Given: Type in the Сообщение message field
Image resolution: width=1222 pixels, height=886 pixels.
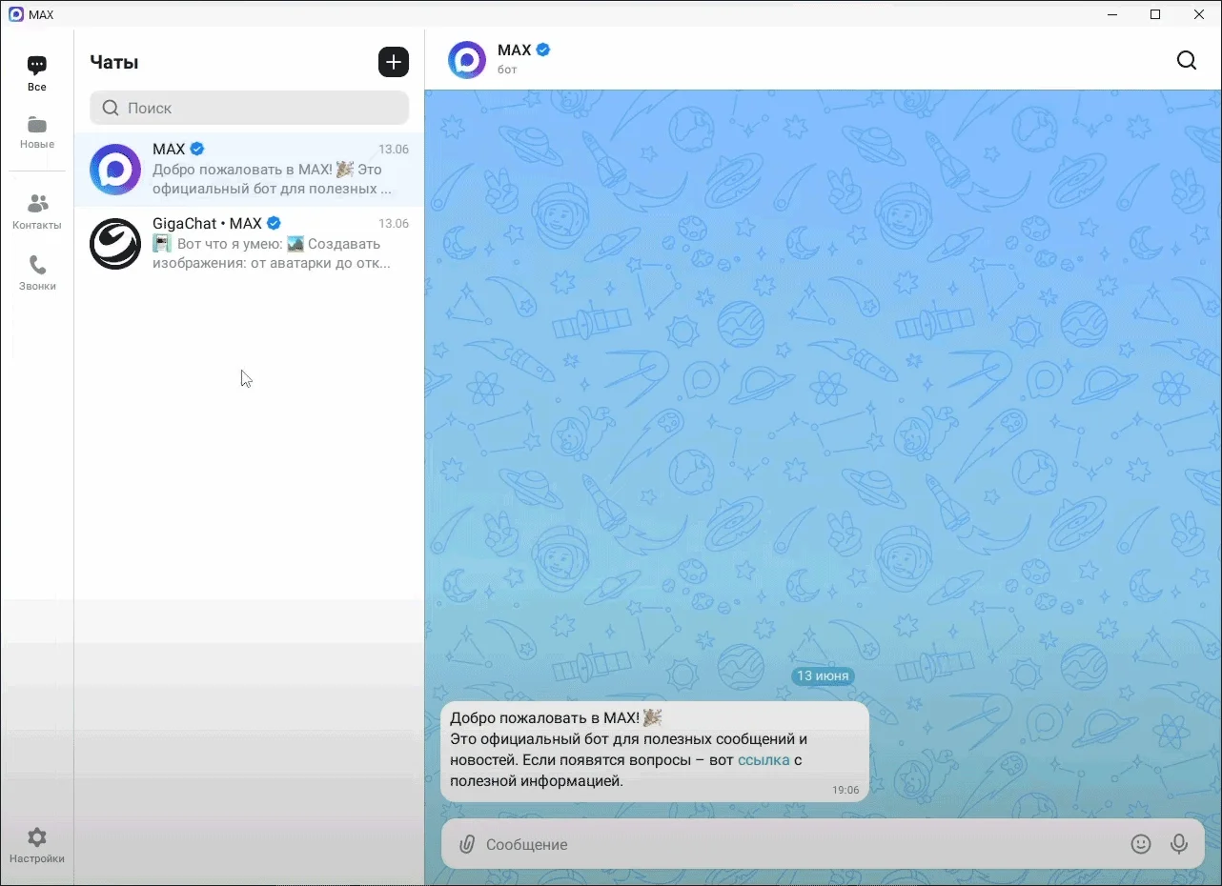Looking at the screenshot, I should point(791,844).
